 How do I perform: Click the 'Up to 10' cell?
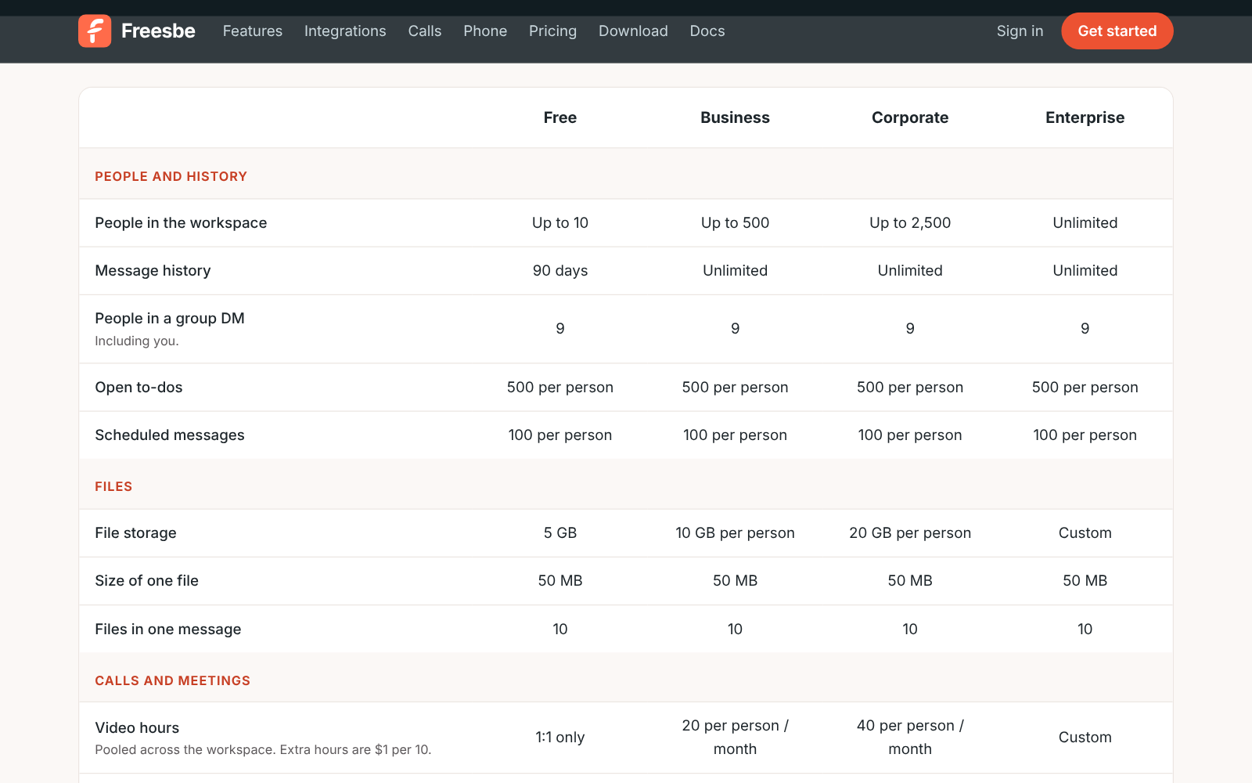pyautogui.click(x=560, y=223)
